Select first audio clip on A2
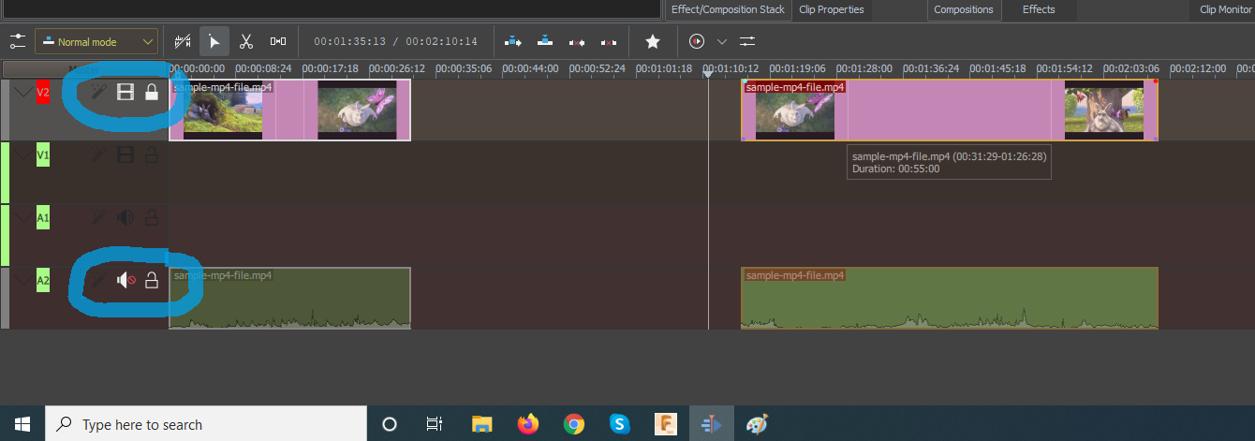1255x441 pixels. click(x=289, y=298)
